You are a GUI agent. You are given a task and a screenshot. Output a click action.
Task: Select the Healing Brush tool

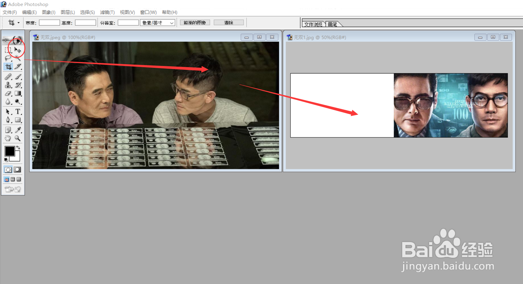point(8,77)
